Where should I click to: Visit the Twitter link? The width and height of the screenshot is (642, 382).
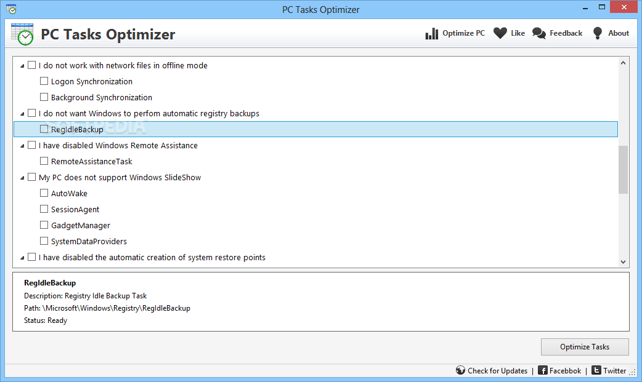(x=614, y=370)
